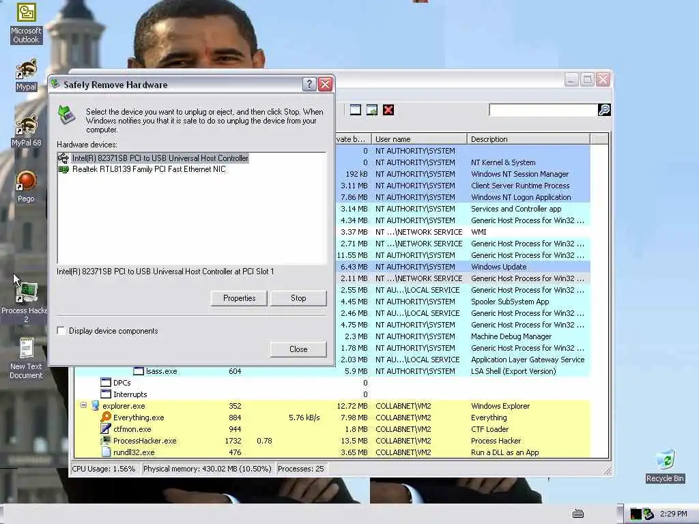Click the search magnifier icon in Process Hacker
The width and height of the screenshot is (699, 524).
(x=604, y=110)
